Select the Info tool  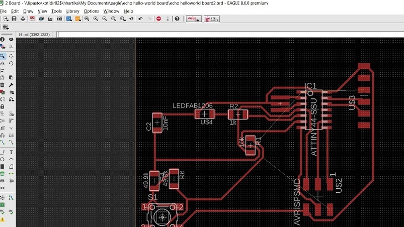(3, 39)
